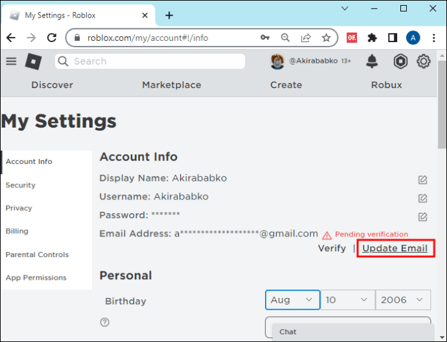Open the saved passwords key icon
The width and height of the screenshot is (447, 342).
point(265,38)
